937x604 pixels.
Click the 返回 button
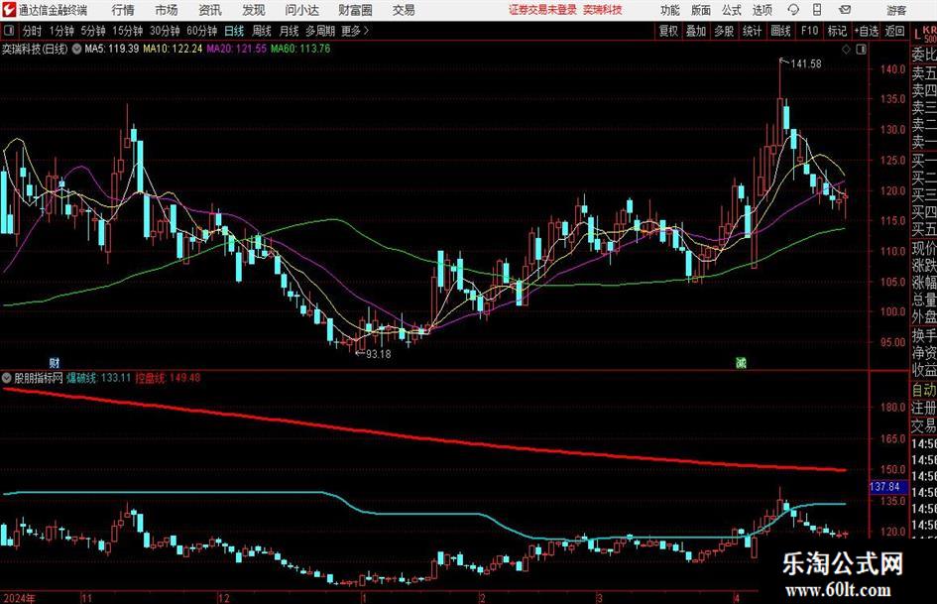[894, 31]
